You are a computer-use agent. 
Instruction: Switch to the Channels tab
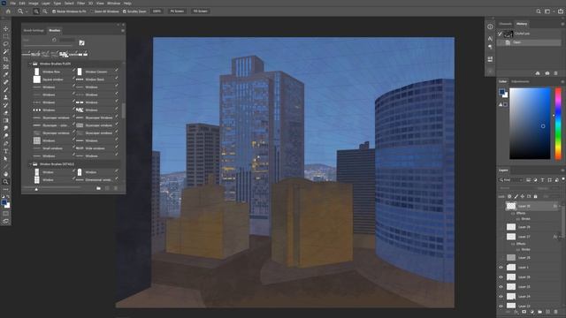pos(505,24)
